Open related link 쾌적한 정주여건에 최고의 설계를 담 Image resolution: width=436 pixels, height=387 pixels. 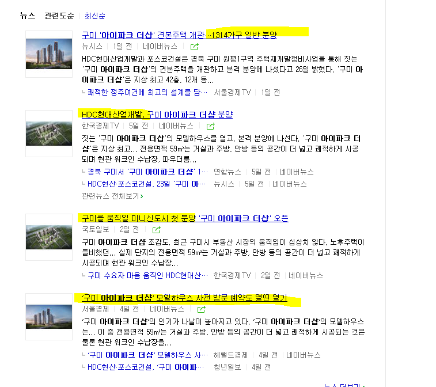147,92
